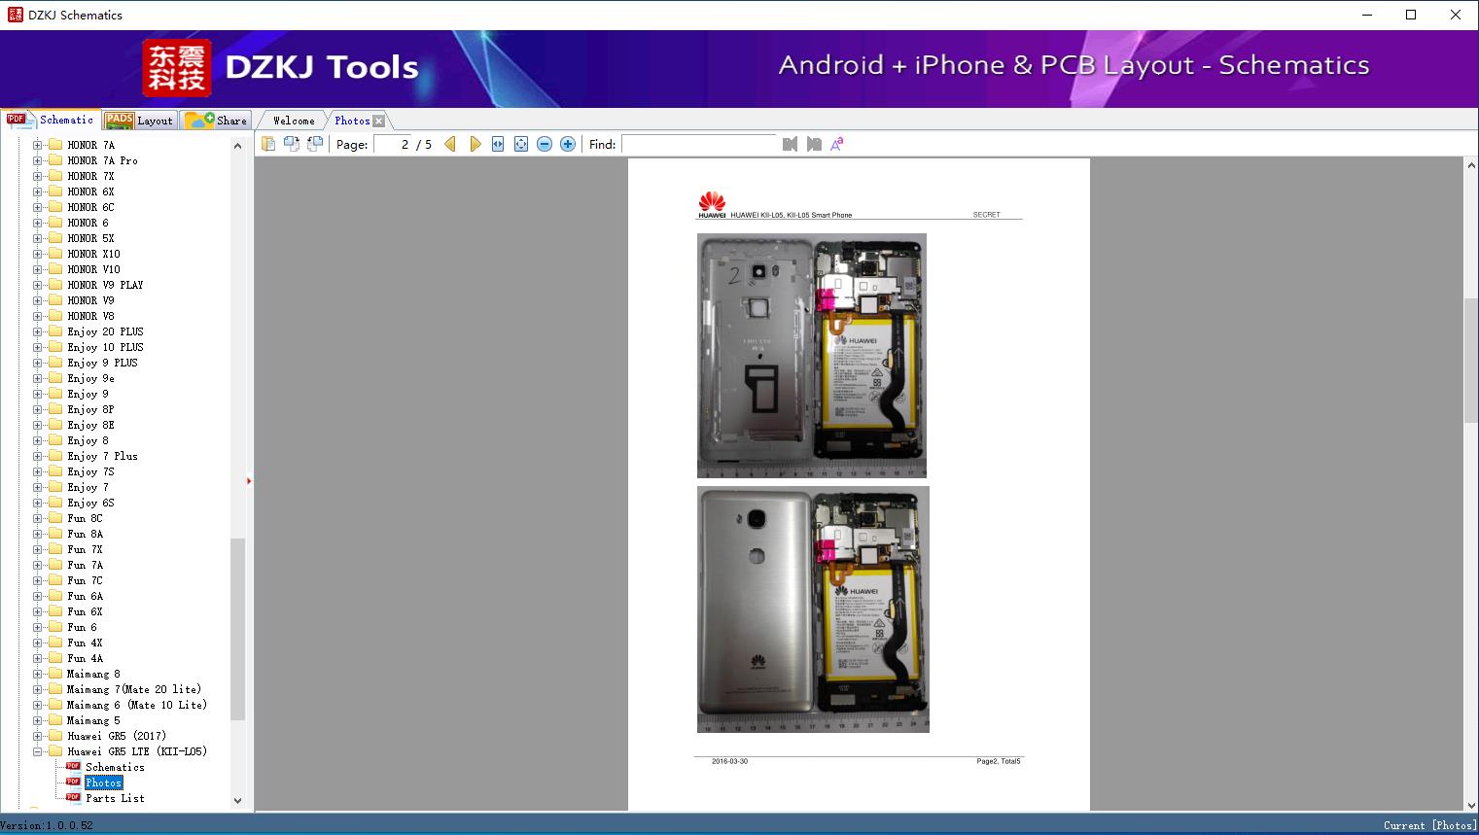
Task: Click the DZKJ Tools logo banner
Action: point(281,68)
